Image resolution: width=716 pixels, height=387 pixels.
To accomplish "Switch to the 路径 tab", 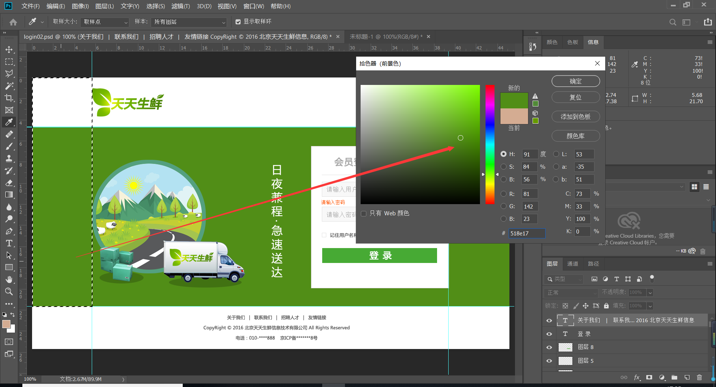I will pos(593,264).
